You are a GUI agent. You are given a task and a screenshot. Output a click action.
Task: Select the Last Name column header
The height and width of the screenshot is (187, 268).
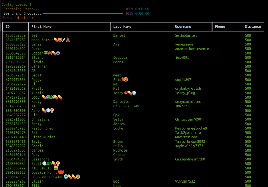pyautogui.click(x=122, y=27)
